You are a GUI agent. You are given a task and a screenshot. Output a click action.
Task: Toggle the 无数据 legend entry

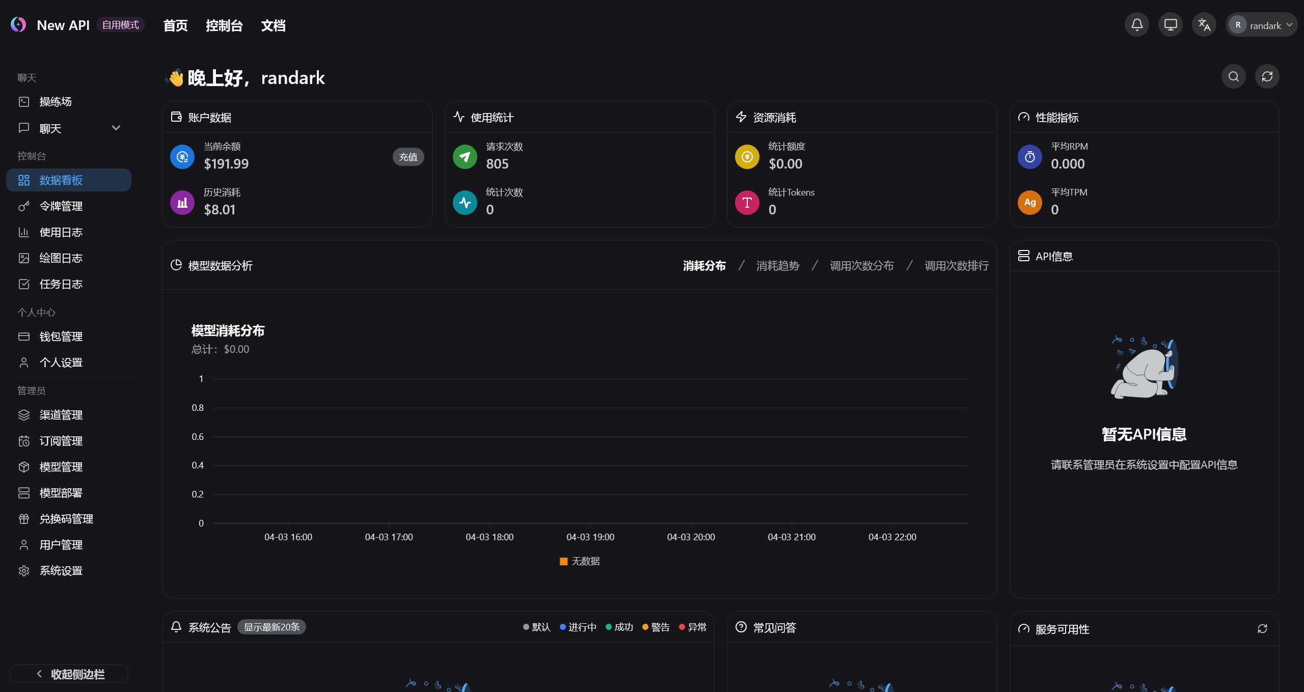585,561
